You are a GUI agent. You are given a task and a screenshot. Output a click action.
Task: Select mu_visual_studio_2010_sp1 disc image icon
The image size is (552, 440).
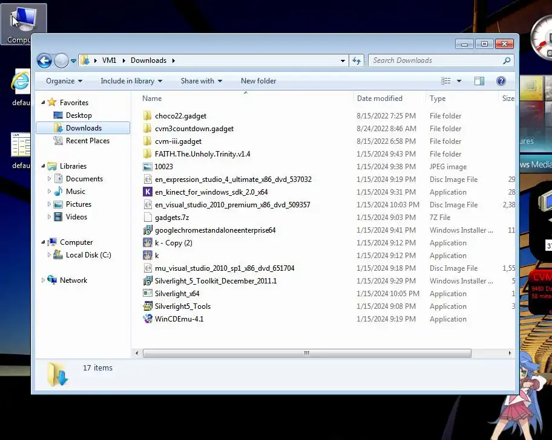pos(148,268)
